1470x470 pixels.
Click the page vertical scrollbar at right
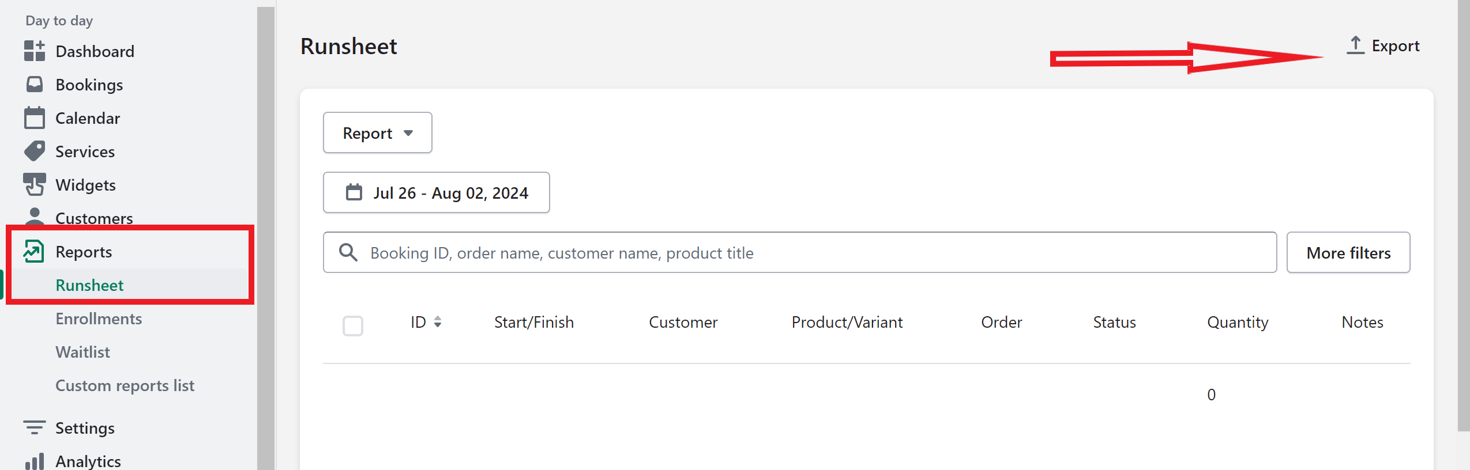click(1464, 215)
